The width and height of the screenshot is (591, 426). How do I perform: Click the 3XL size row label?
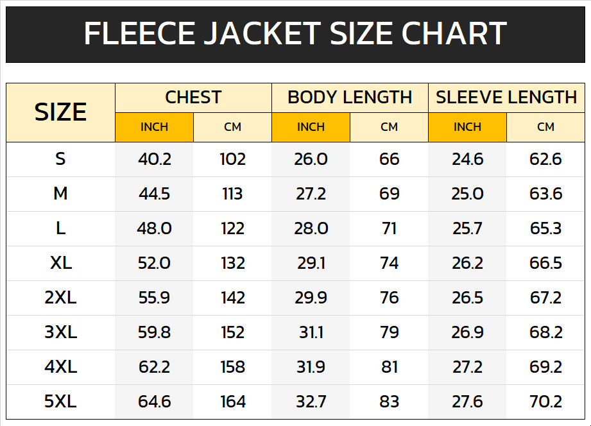[60, 332]
